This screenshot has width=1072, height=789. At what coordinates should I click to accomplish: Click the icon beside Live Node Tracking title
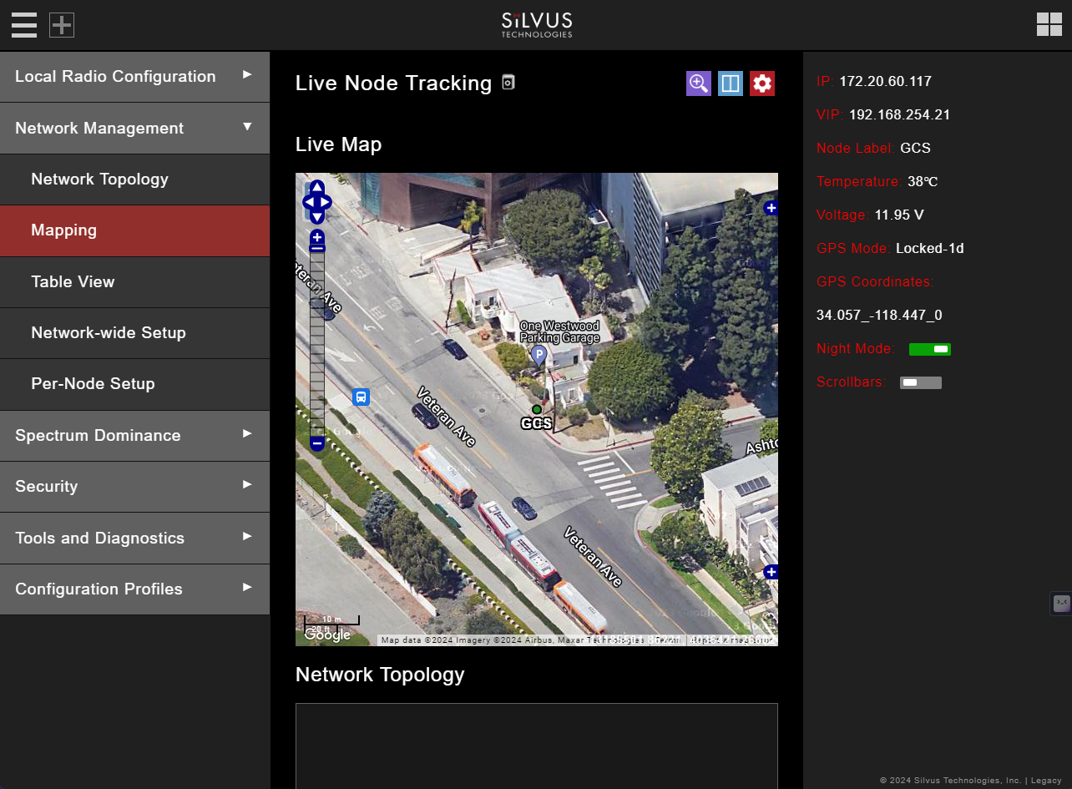(x=508, y=83)
